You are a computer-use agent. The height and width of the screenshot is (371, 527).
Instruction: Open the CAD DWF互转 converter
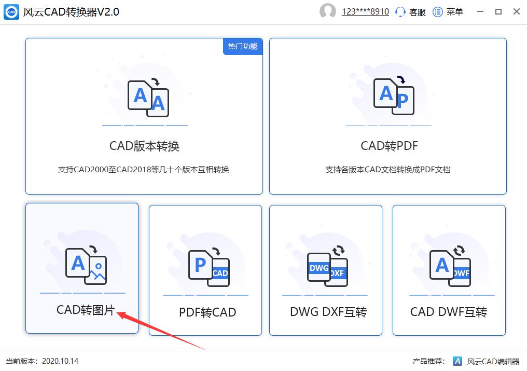(x=449, y=270)
